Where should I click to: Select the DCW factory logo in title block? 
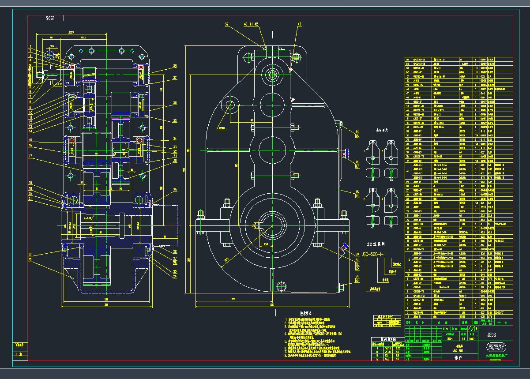point(496,347)
